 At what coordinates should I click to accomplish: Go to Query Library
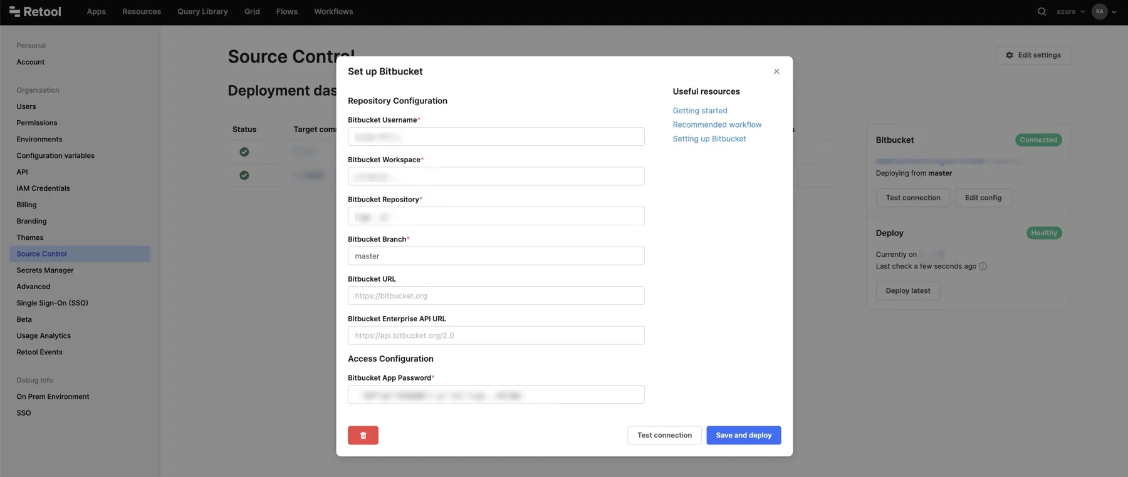pos(202,11)
